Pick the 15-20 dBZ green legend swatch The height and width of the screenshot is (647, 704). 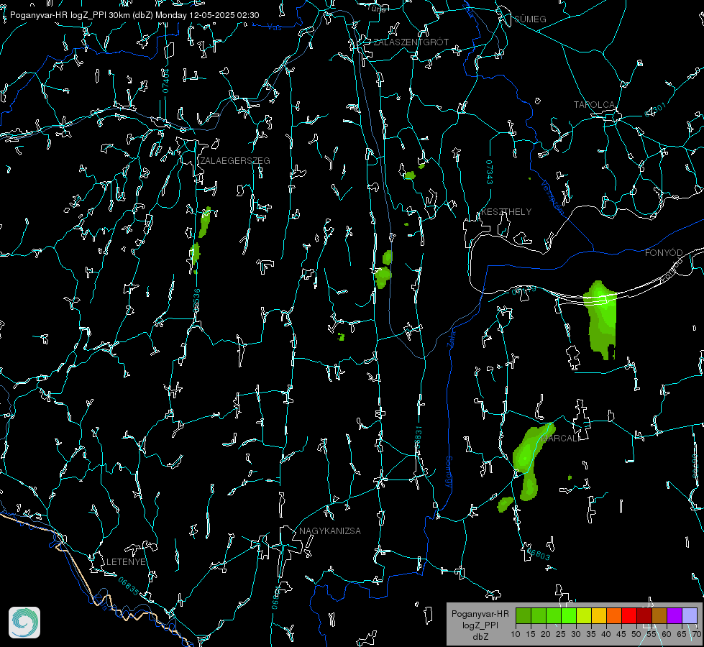539,615
